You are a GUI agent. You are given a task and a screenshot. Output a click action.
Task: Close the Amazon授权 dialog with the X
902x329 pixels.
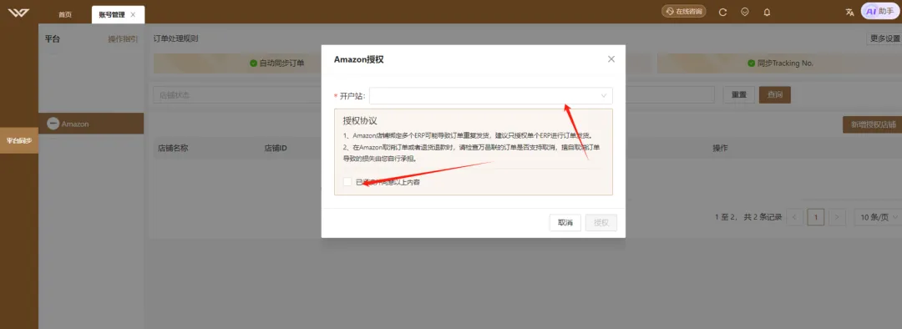pyautogui.click(x=611, y=59)
